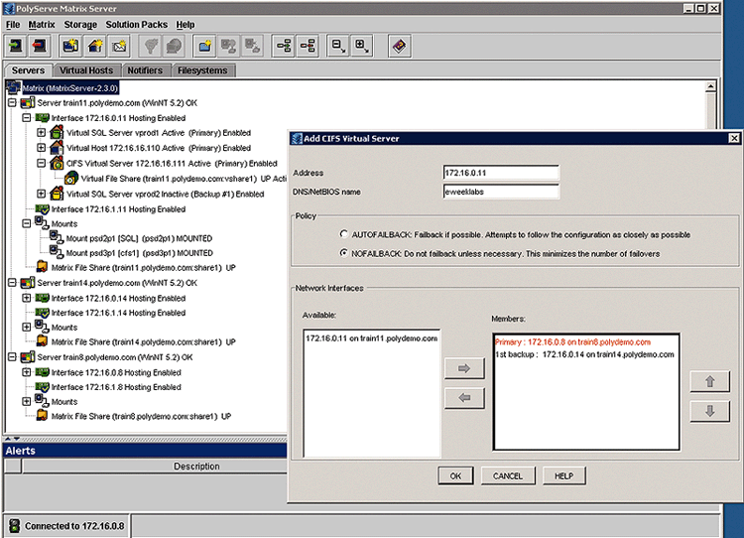Click the red disable-hierarchy toolbar icon
The height and width of the screenshot is (538, 744).
click(x=308, y=46)
